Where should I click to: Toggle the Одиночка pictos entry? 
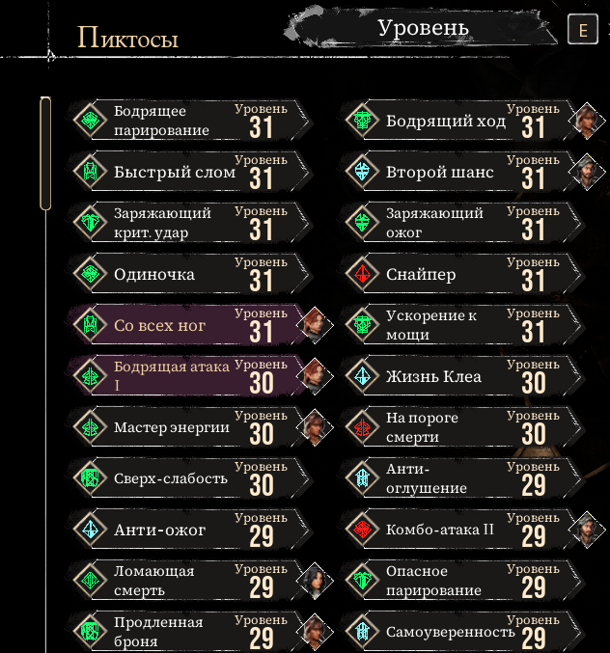coord(189,274)
